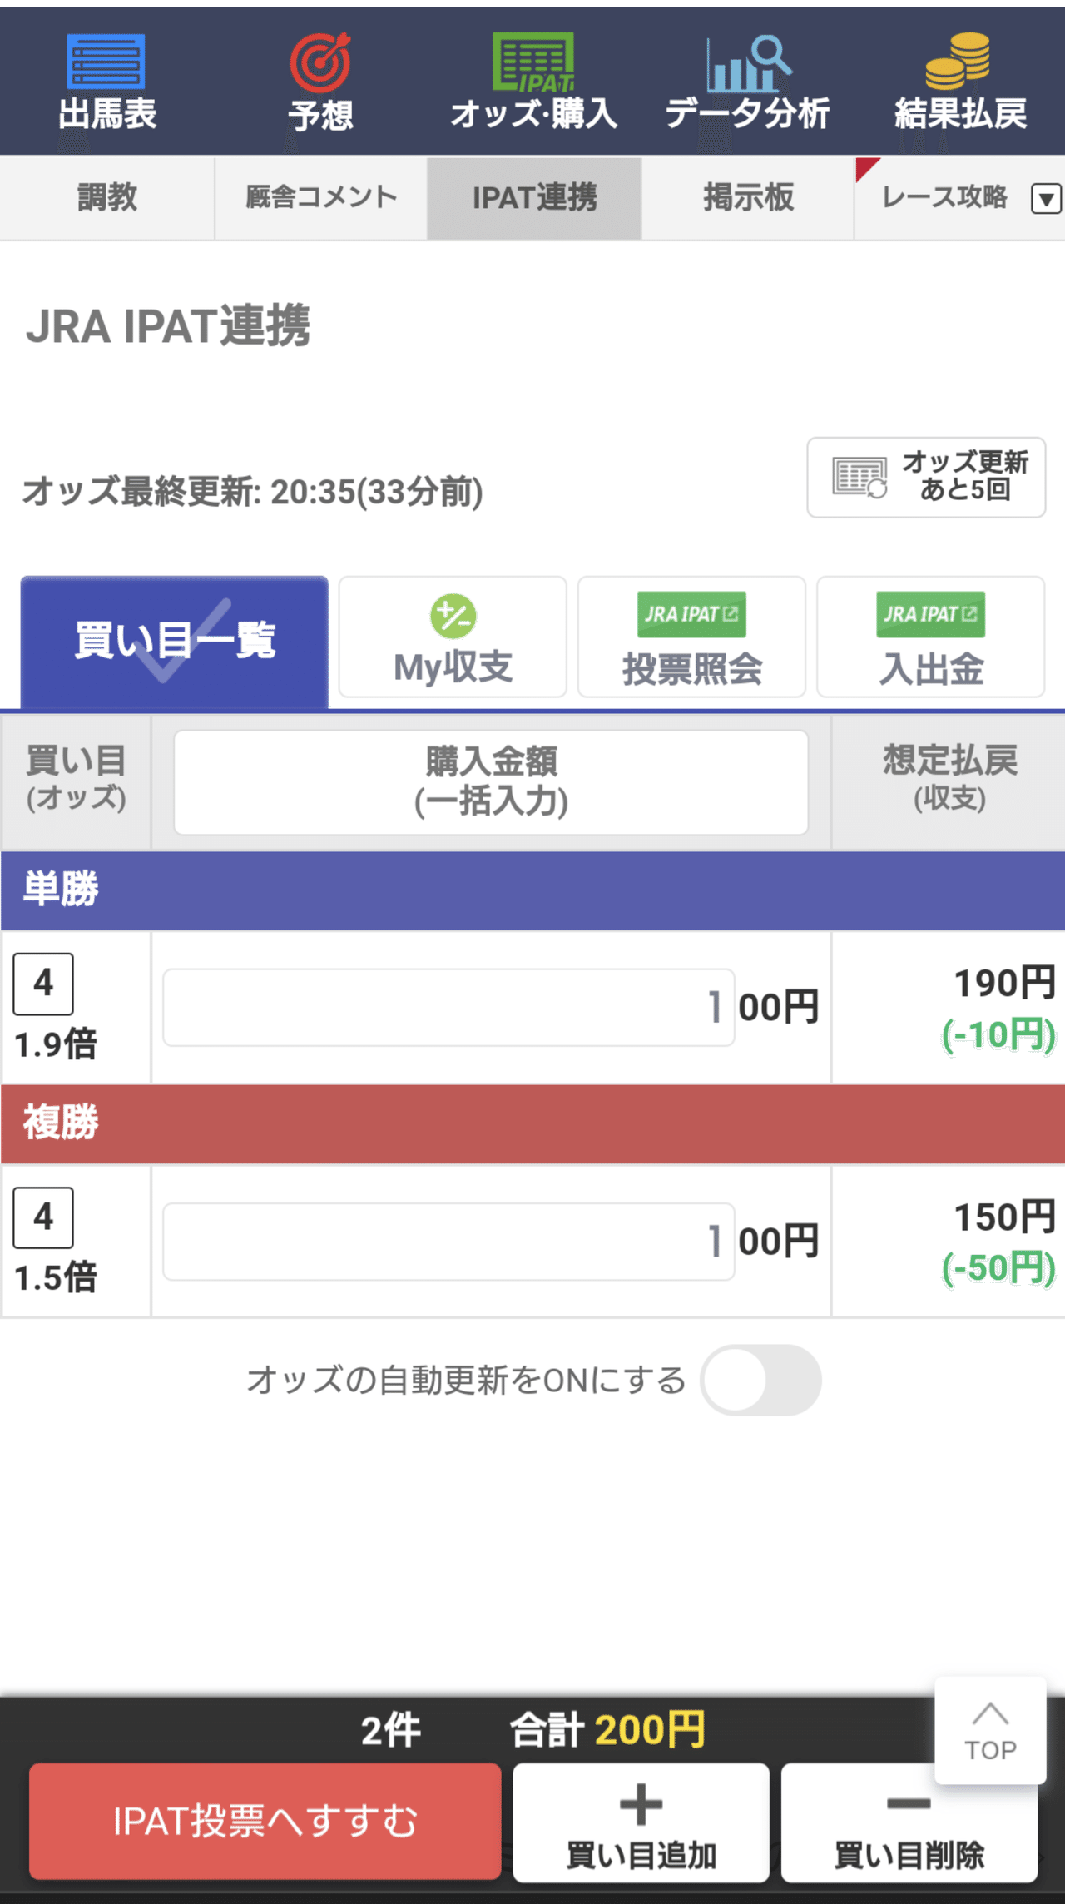This screenshot has width=1065, height=1904.
Task: Click the 買い目追加 plus button
Action: click(641, 1822)
